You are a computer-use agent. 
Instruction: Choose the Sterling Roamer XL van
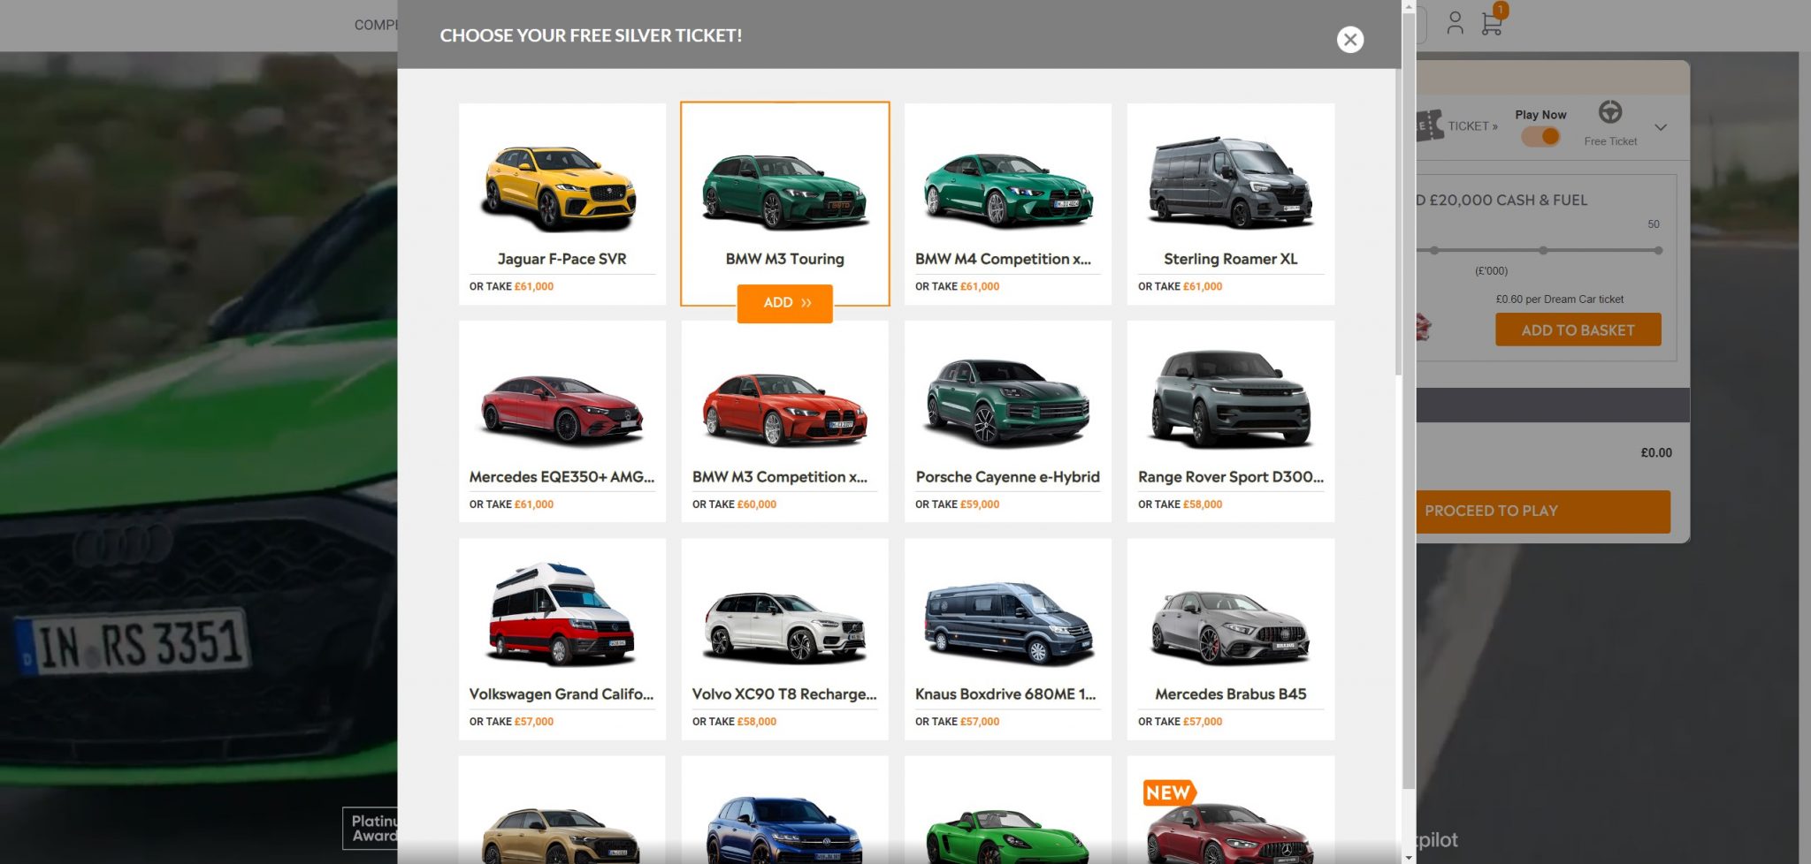pos(1230,203)
